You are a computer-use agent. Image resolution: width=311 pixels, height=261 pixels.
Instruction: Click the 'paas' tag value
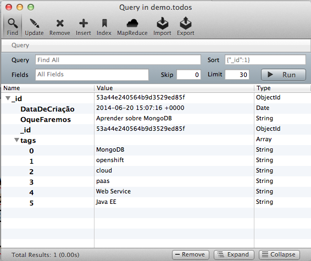pos(103,181)
